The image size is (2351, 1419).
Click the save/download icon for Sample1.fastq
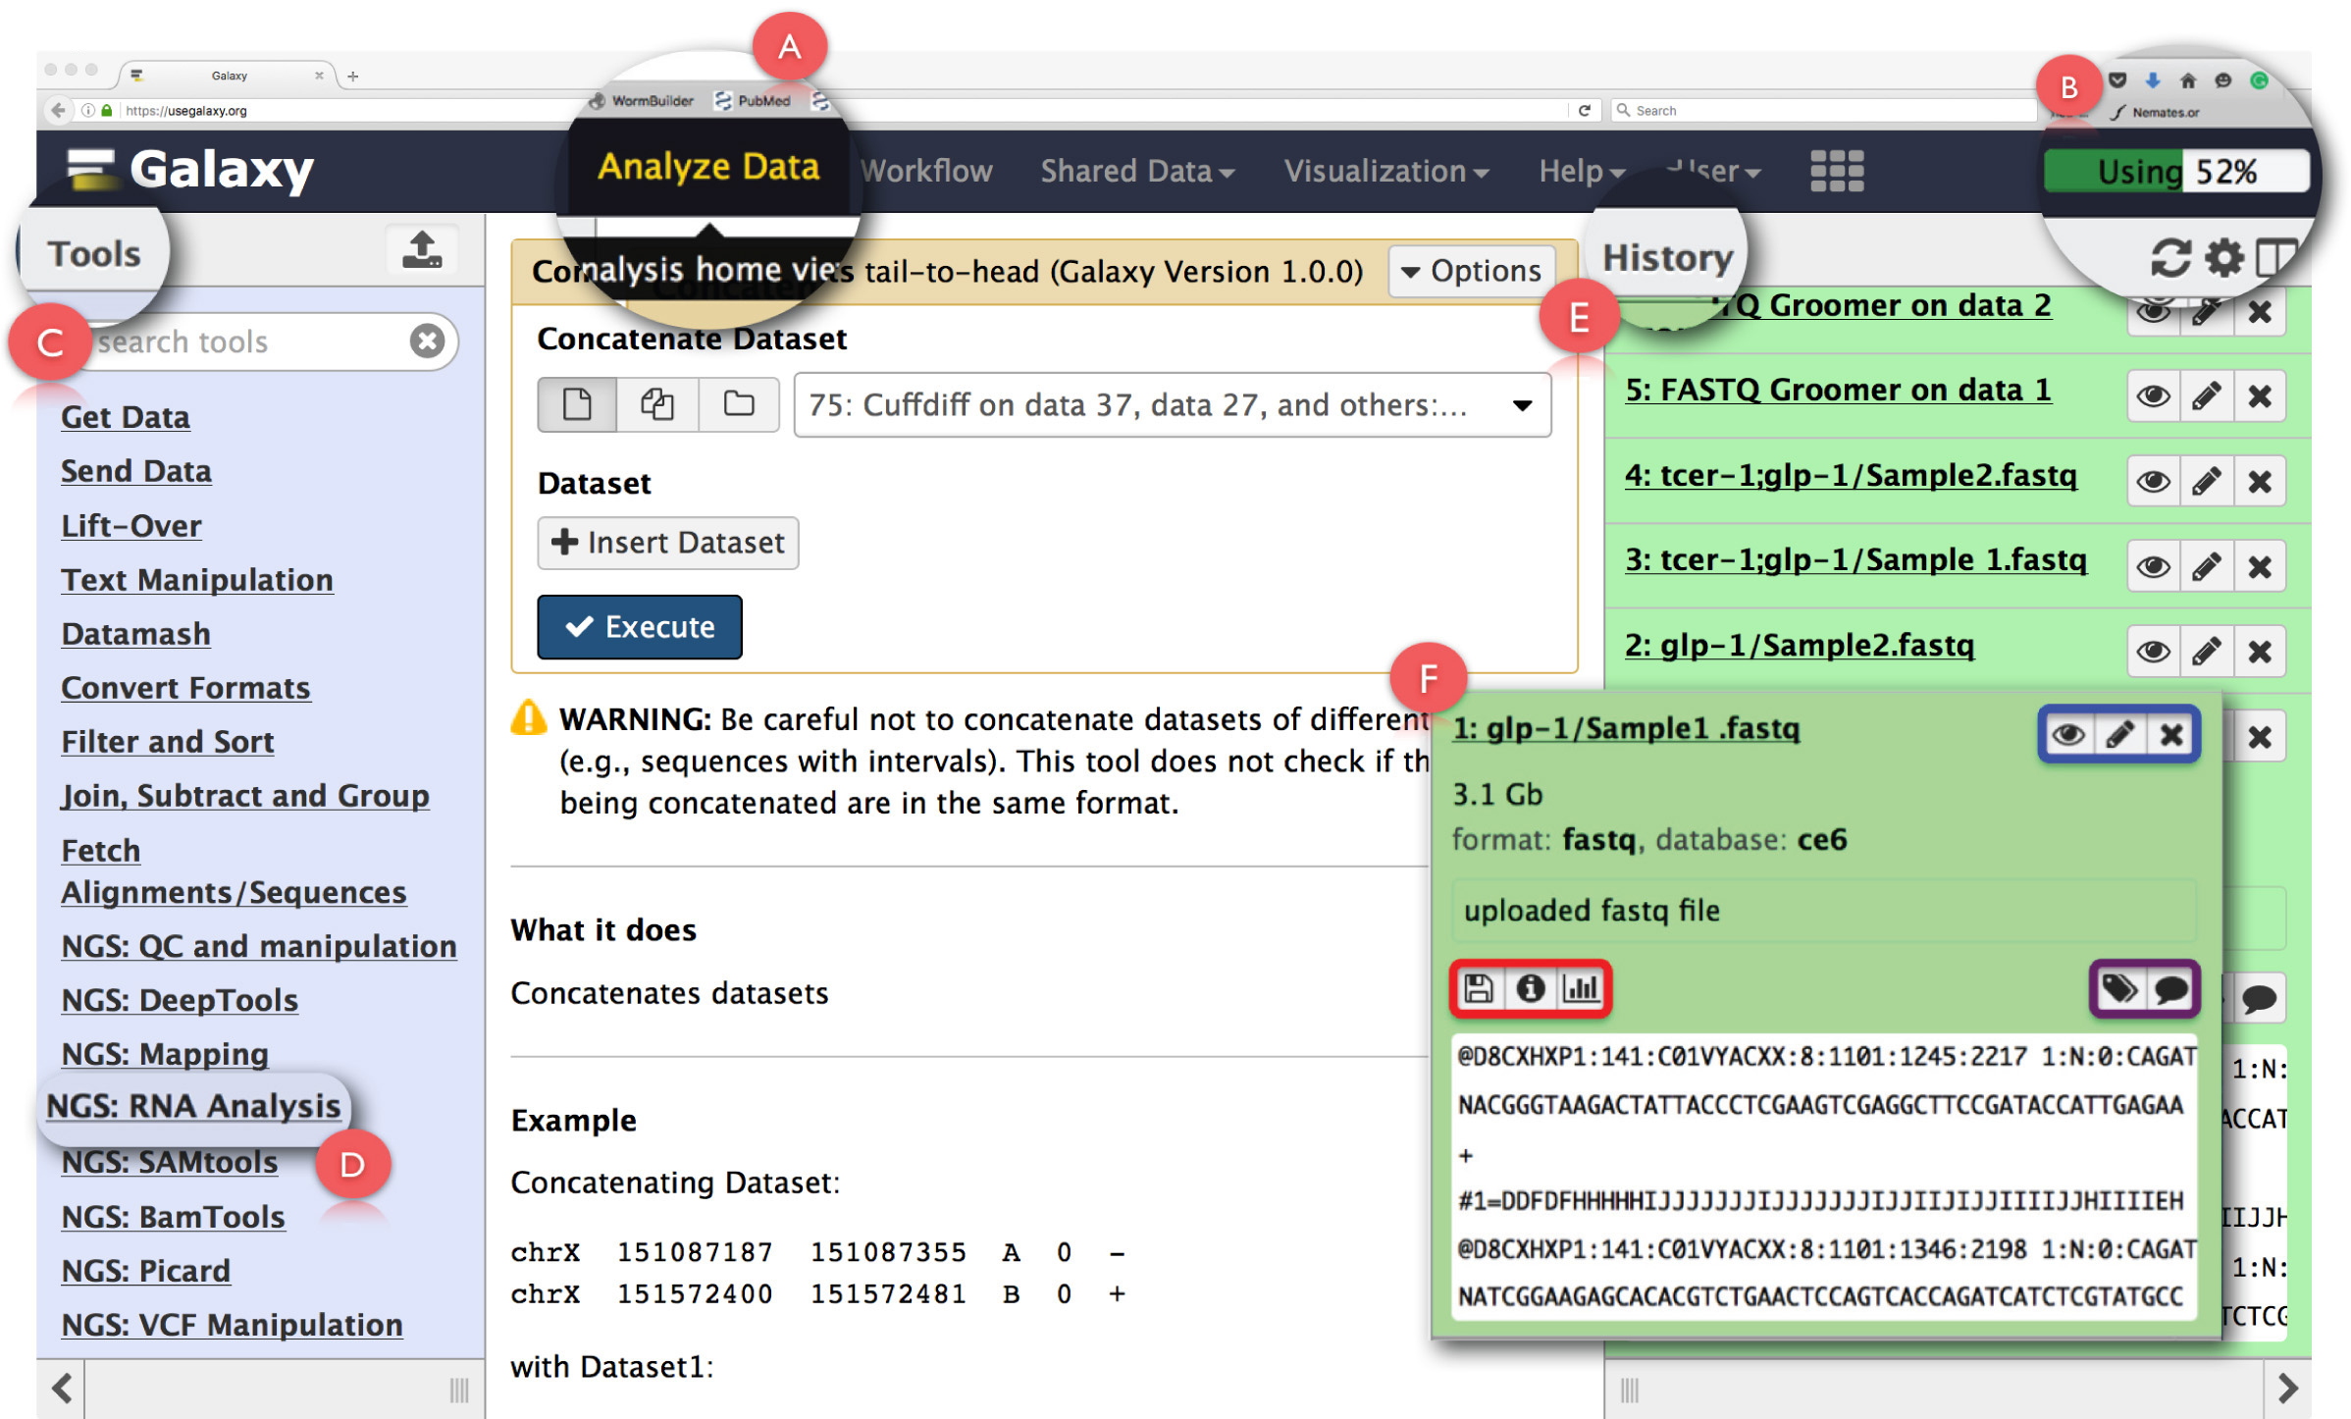click(1478, 988)
